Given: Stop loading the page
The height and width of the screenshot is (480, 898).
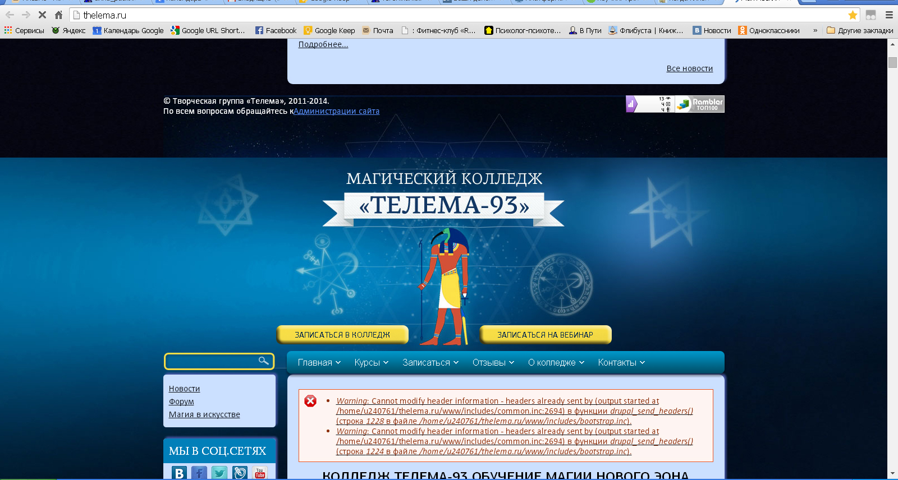Looking at the screenshot, I should point(42,15).
